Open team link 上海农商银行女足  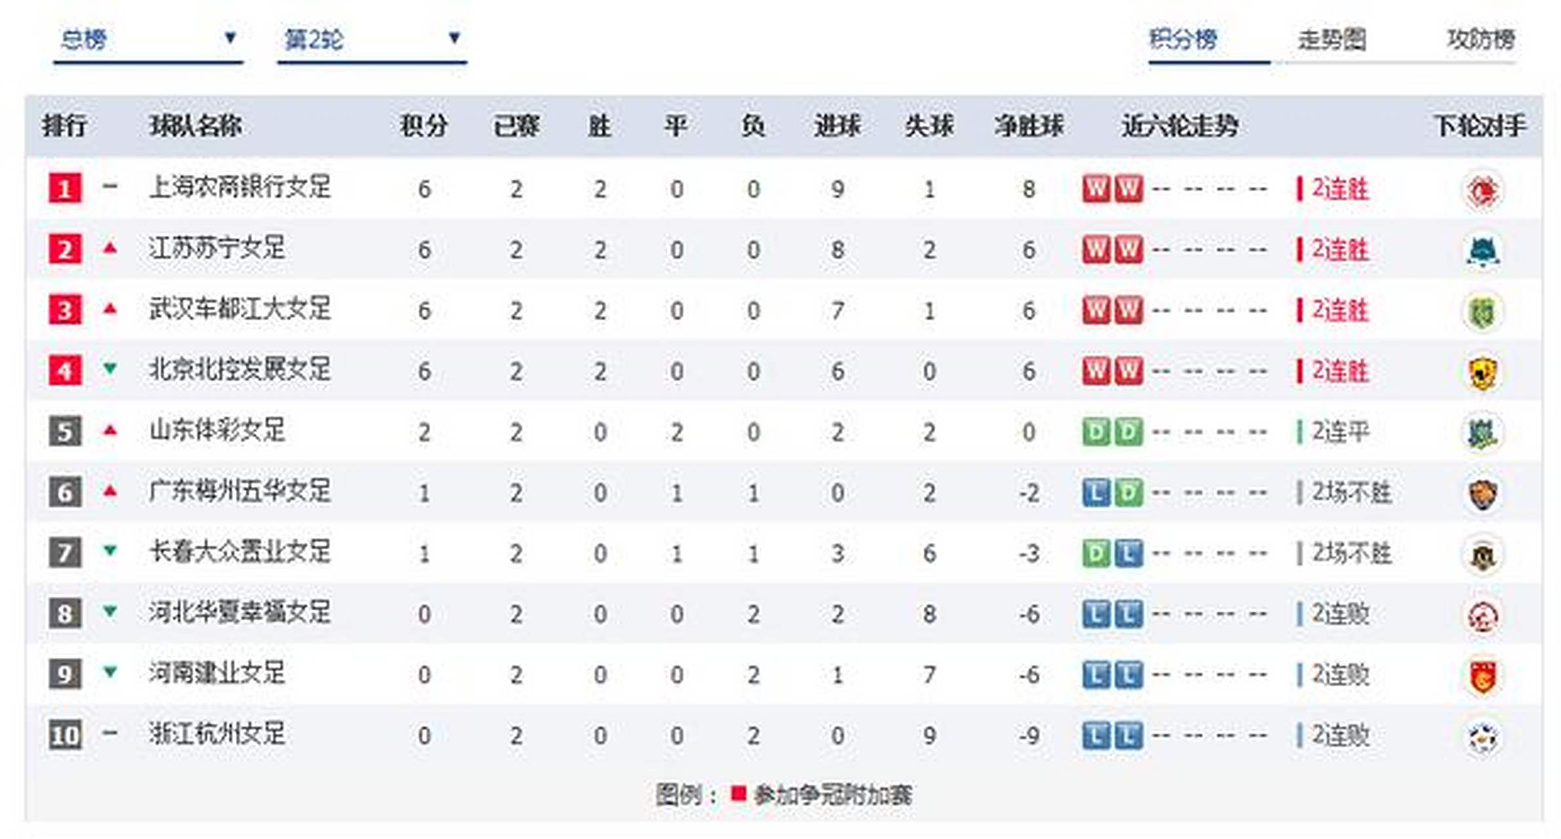click(240, 188)
